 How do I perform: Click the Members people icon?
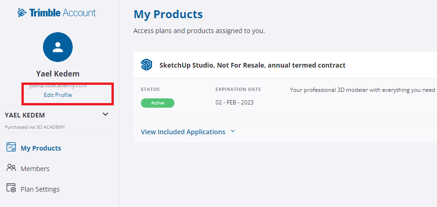11,168
